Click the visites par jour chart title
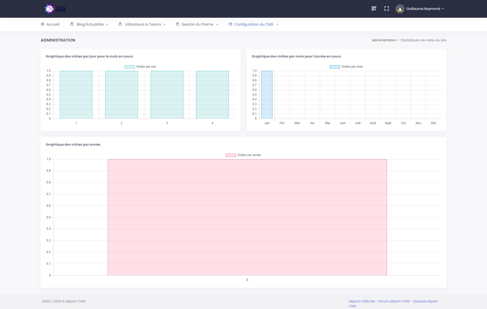 tap(89, 56)
